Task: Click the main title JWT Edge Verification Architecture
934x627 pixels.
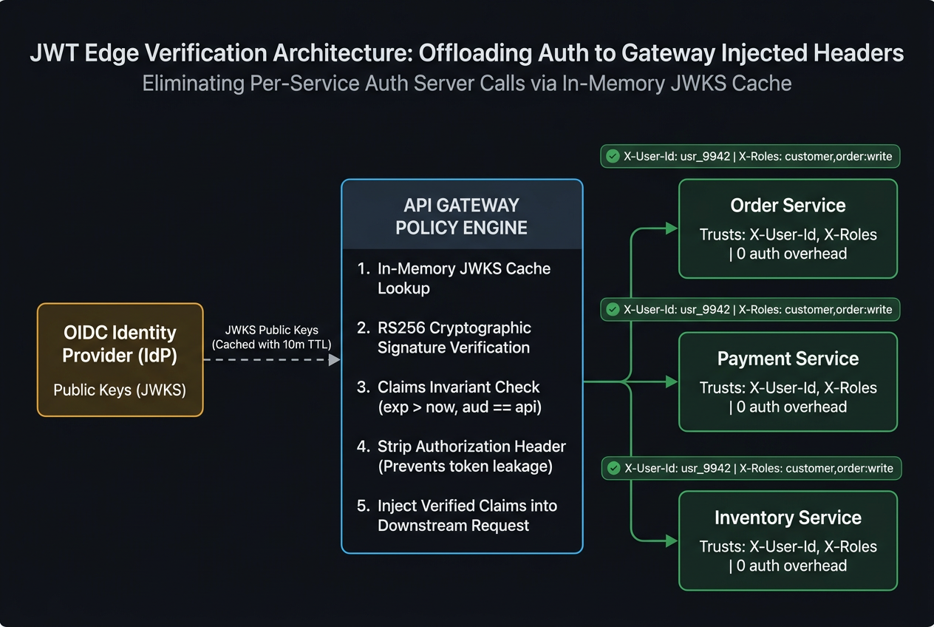Action: [x=467, y=53]
